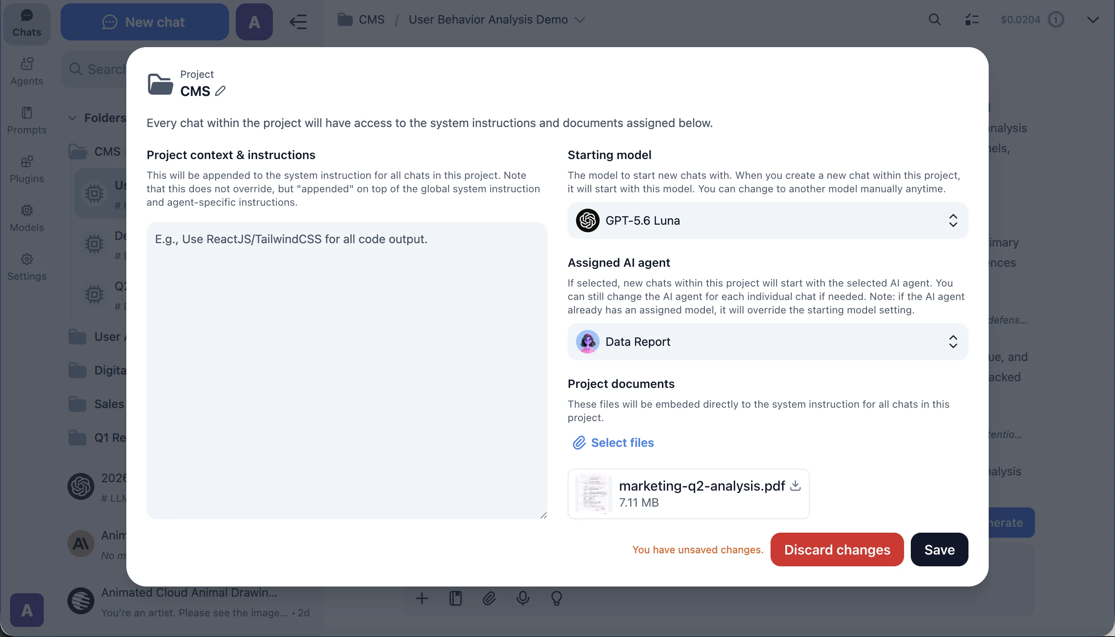Image resolution: width=1115 pixels, height=637 pixels.
Task: Click the Discard changes button
Action: click(837, 549)
